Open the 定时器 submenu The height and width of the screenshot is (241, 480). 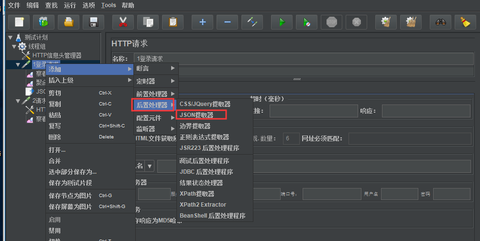155,81
